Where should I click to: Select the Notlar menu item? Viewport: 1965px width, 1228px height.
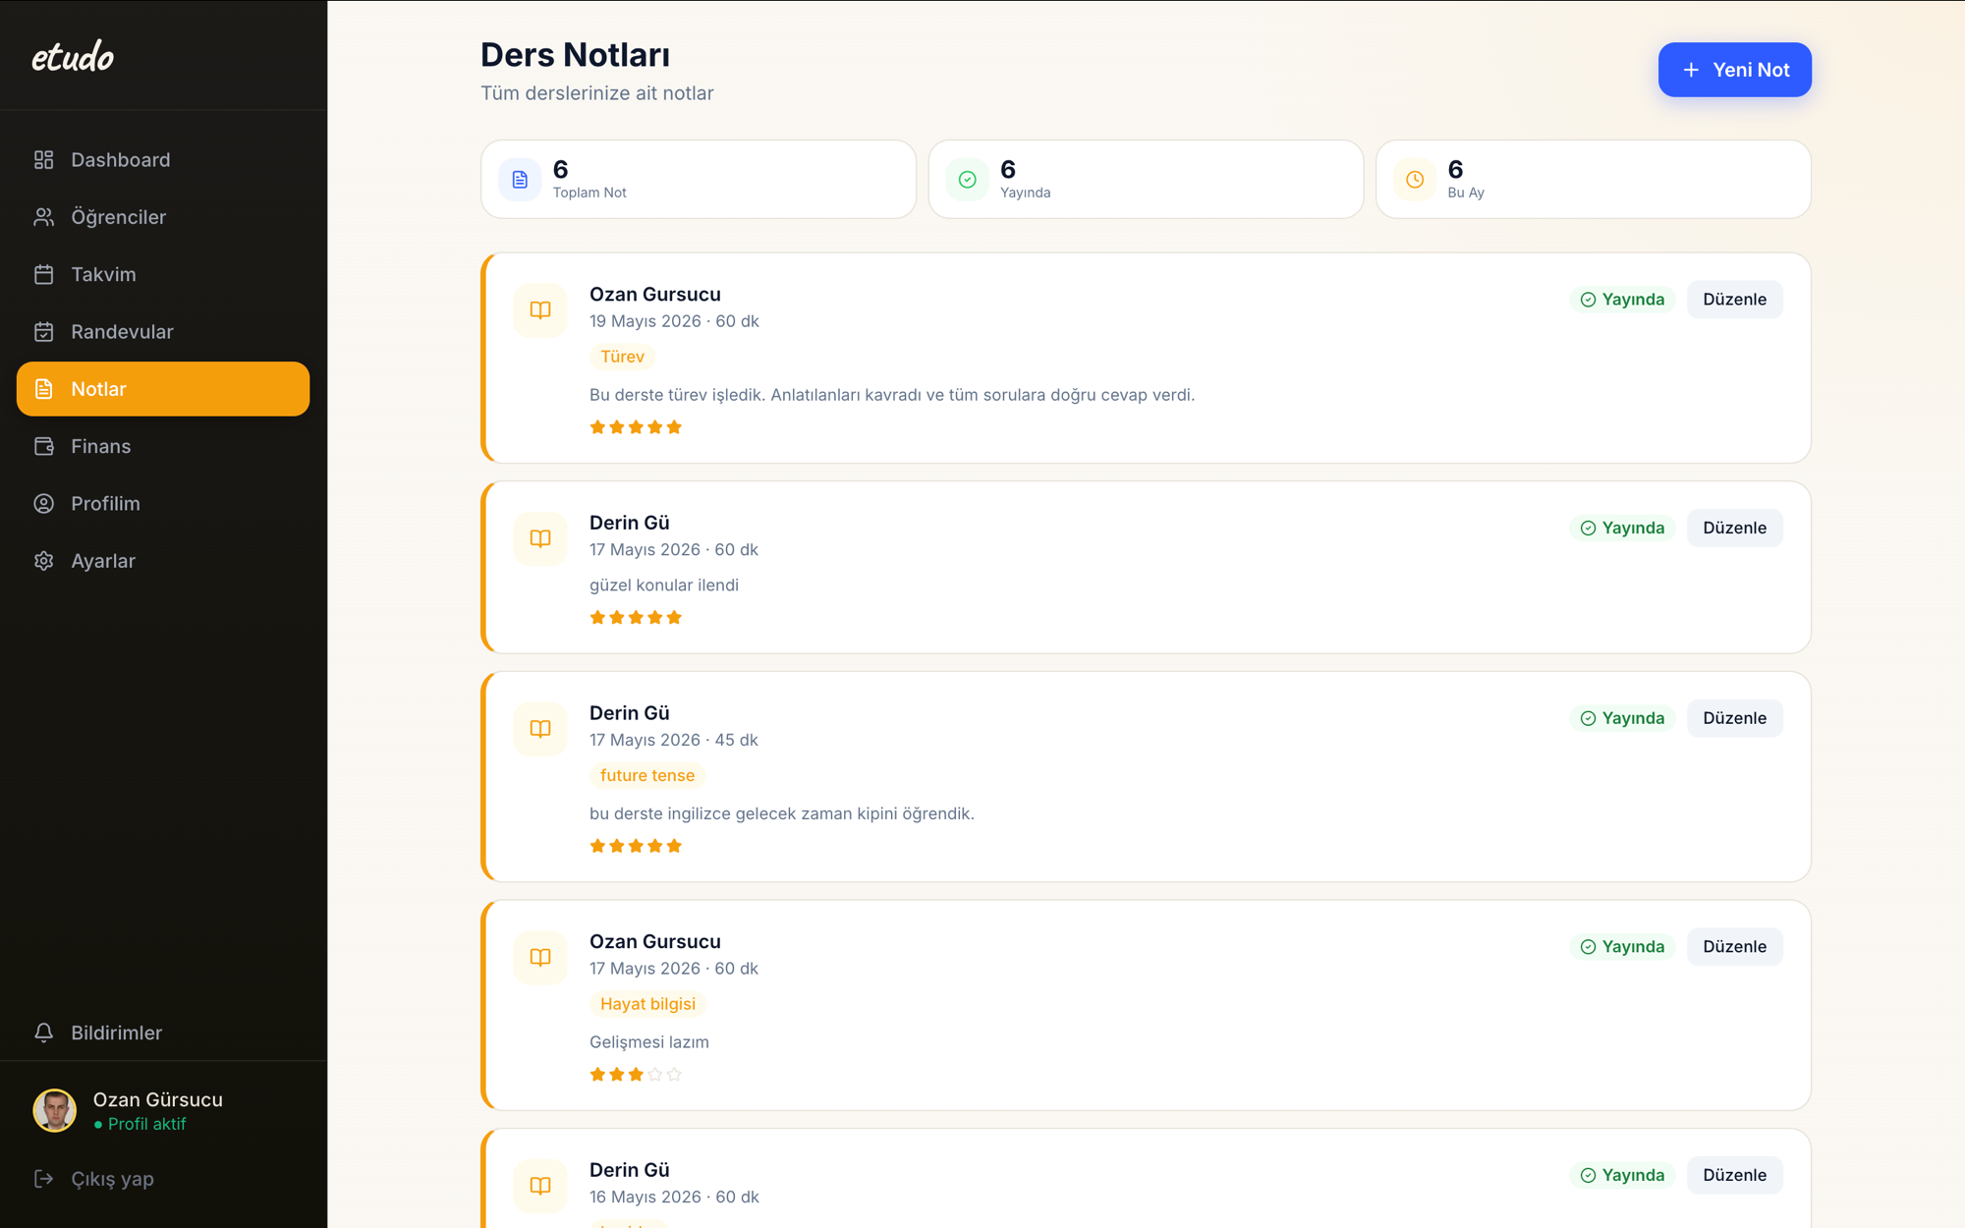coord(163,389)
